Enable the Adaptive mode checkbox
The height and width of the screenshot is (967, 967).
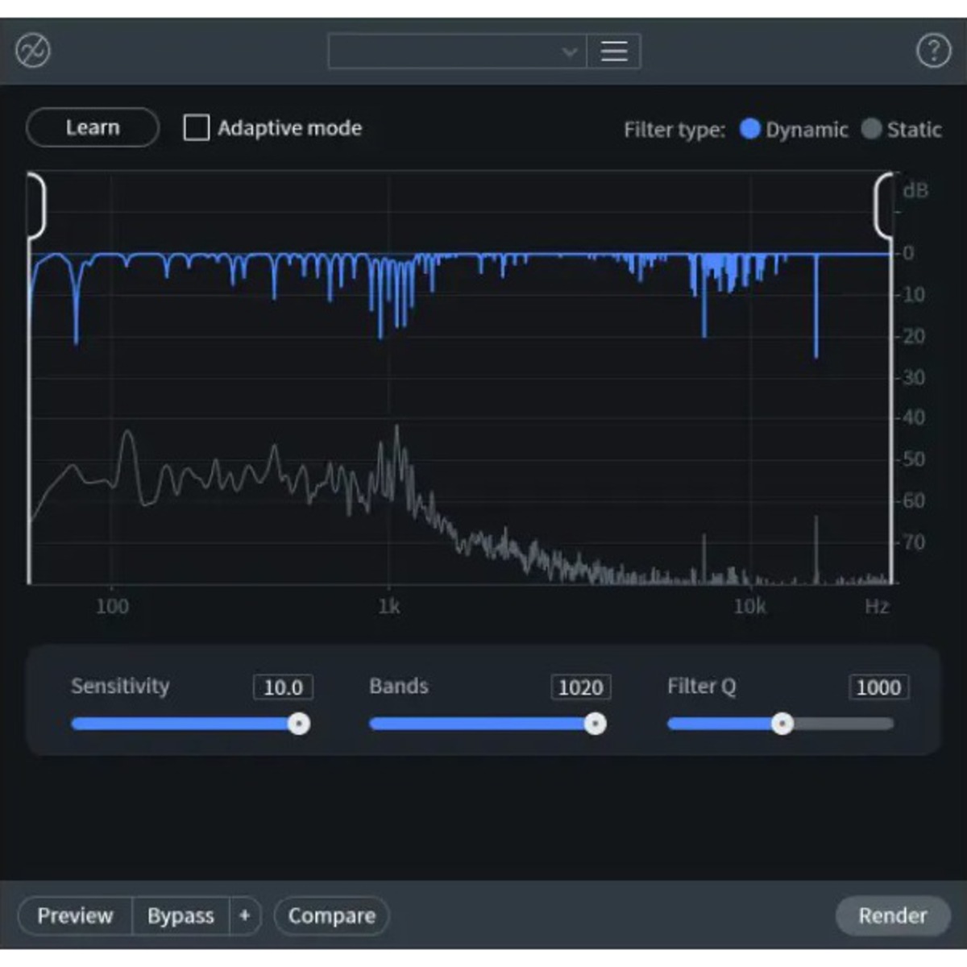197,128
